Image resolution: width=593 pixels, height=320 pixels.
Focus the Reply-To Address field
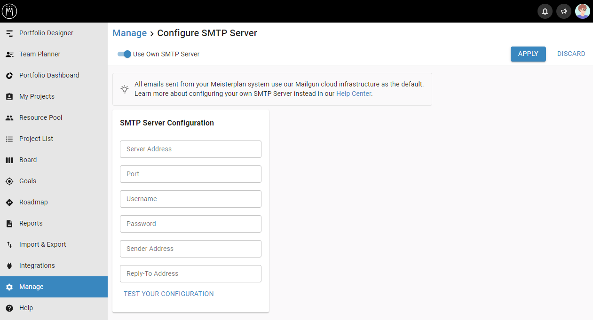(190, 273)
